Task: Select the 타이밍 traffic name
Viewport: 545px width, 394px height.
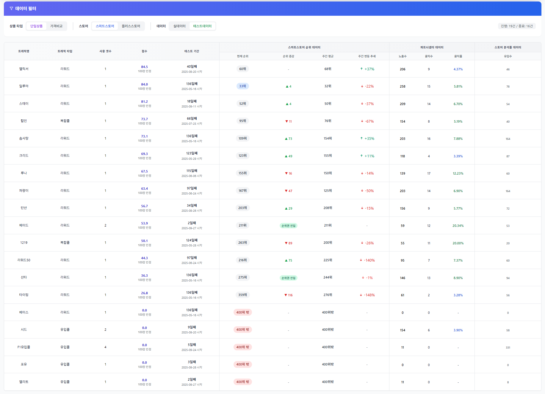Action: coord(24,295)
